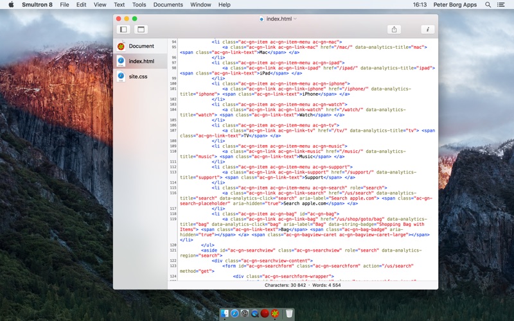514x321 pixels.
Task: Open the Apple menu
Action: pyautogui.click(x=11, y=4)
